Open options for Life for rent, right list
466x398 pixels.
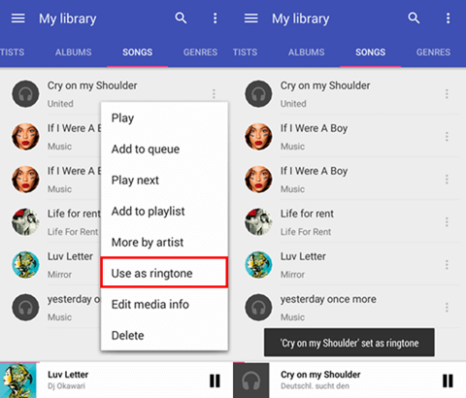tap(447, 222)
